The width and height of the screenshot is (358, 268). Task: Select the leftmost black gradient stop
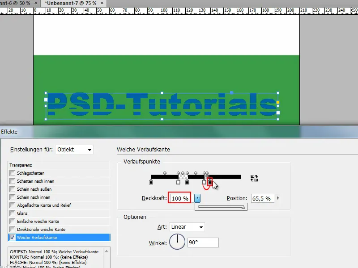click(x=151, y=182)
